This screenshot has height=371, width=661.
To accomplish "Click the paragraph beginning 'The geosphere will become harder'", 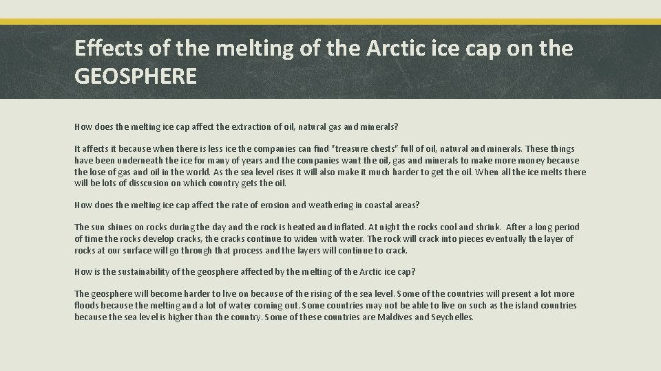I will [x=326, y=305].
